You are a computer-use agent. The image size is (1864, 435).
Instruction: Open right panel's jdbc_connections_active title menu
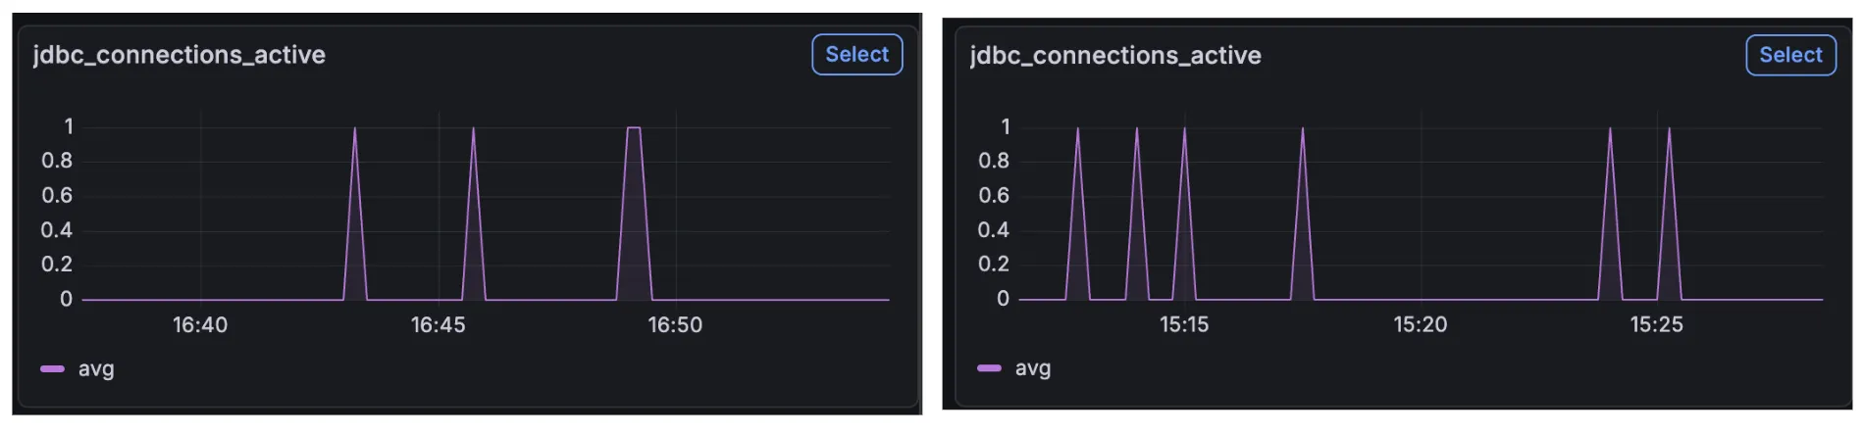(1115, 56)
